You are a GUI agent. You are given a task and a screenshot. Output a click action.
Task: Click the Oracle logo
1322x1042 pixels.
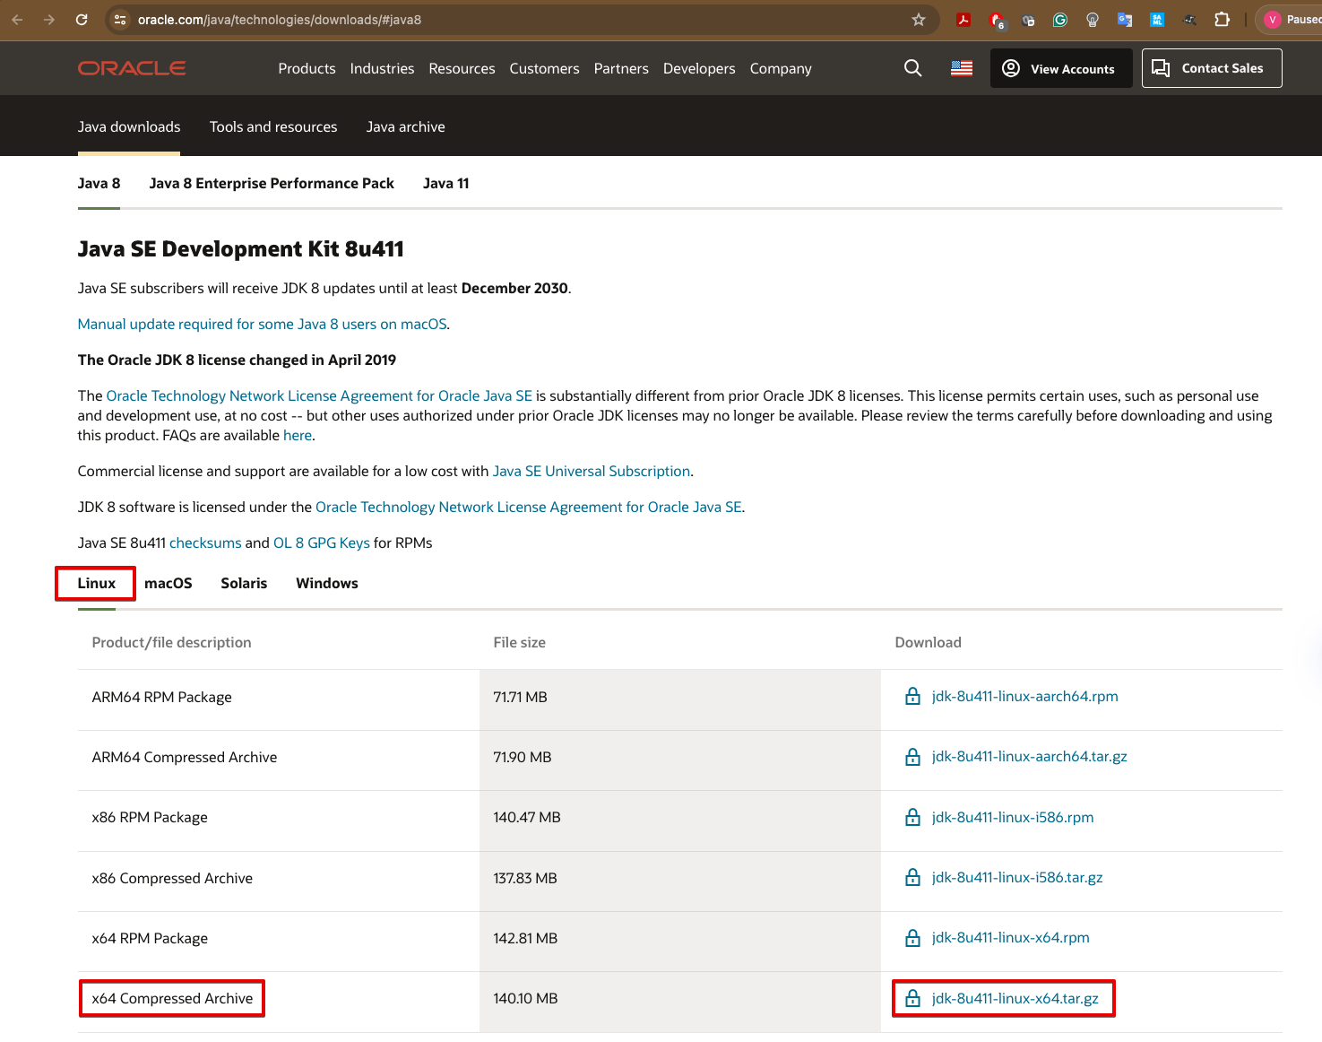click(x=132, y=68)
